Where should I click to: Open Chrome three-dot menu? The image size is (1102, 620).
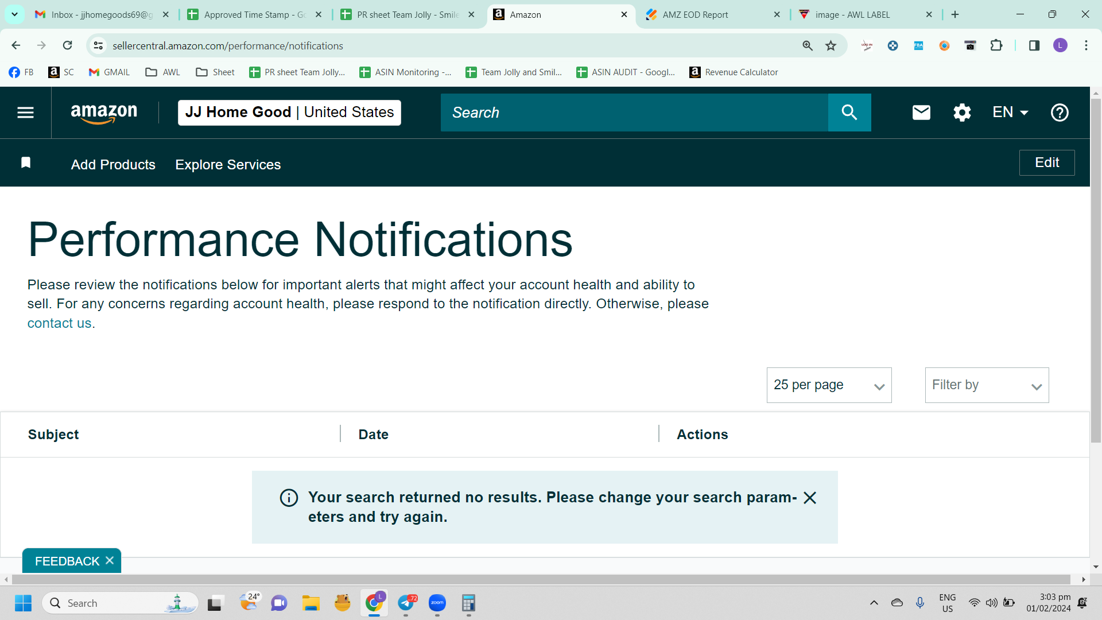[1086, 45]
